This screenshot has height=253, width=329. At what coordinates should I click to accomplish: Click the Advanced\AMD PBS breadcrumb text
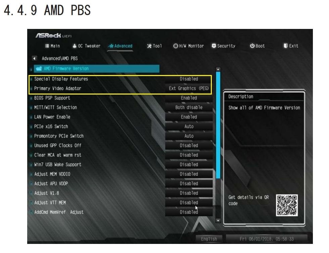click(x=60, y=58)
